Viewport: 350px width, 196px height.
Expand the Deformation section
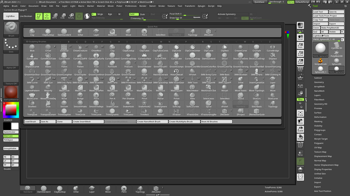(320, 117)
